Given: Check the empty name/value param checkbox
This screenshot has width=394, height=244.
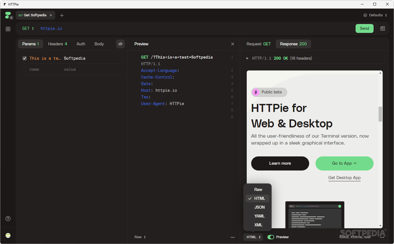Looking at the screenshot, I should click(25, 69).
